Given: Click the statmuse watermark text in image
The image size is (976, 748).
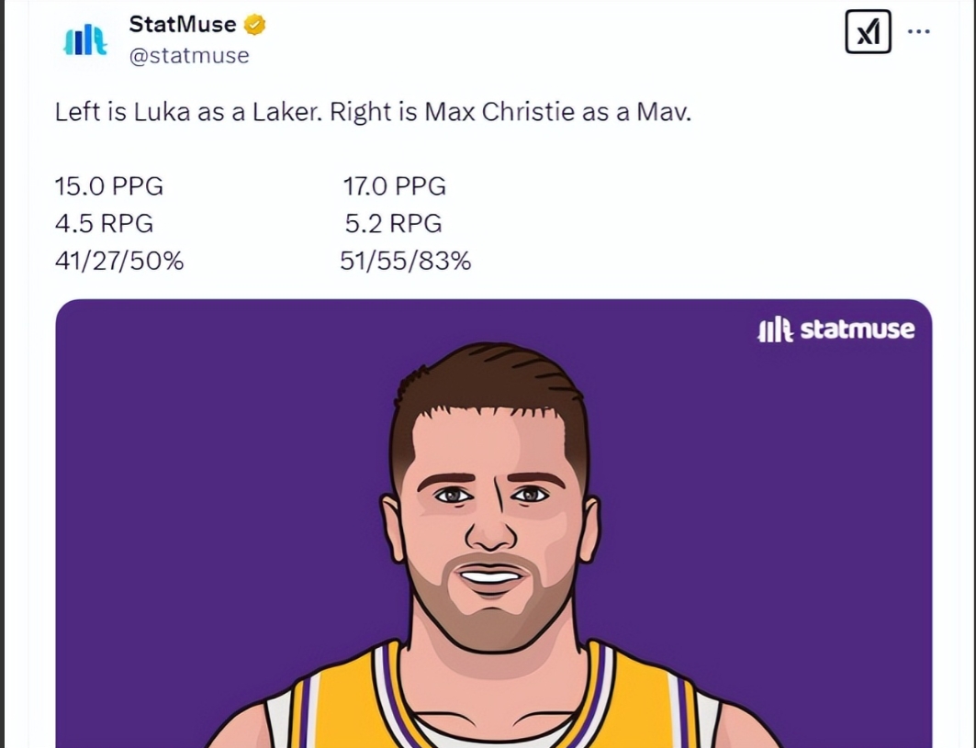Looking at the screenshot, I should [x=857, y=329].
